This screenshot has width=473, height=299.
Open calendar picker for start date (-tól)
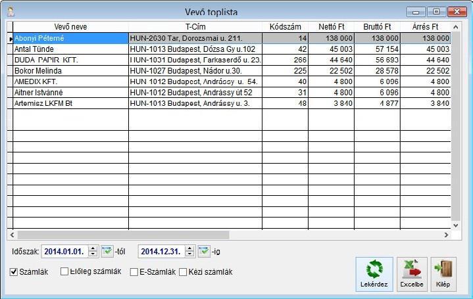point(107,251)
